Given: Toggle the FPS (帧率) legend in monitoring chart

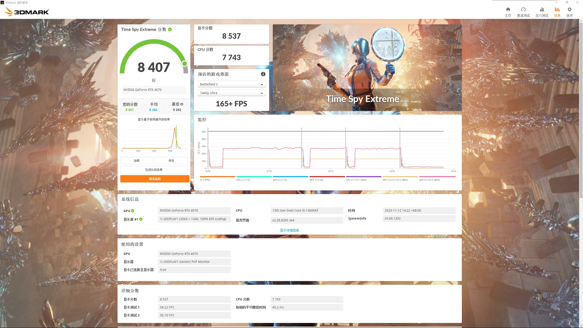Looking at the screenshot, I should [205, 180].
